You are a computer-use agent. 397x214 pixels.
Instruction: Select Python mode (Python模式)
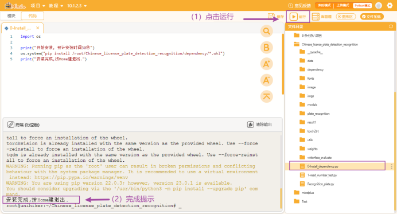point(363,5)
